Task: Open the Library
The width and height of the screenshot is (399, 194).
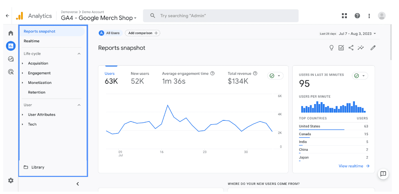Action: coord(37,167)
